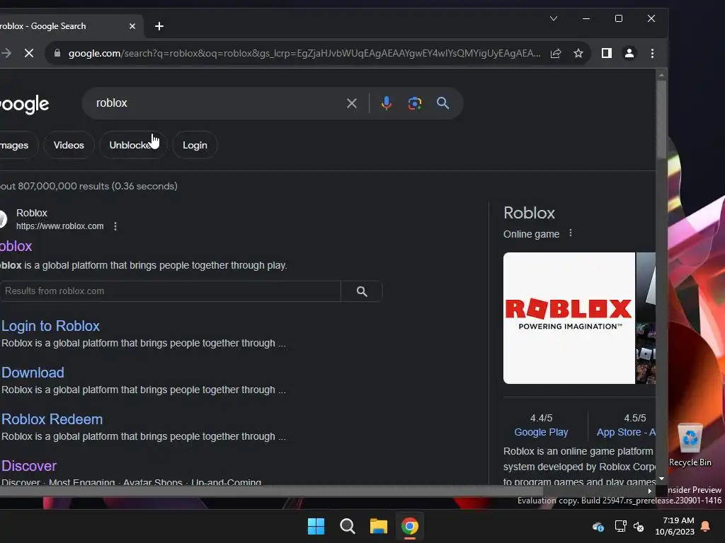
Task: Click scroll up arrow of page
Action: coord(662,74)
